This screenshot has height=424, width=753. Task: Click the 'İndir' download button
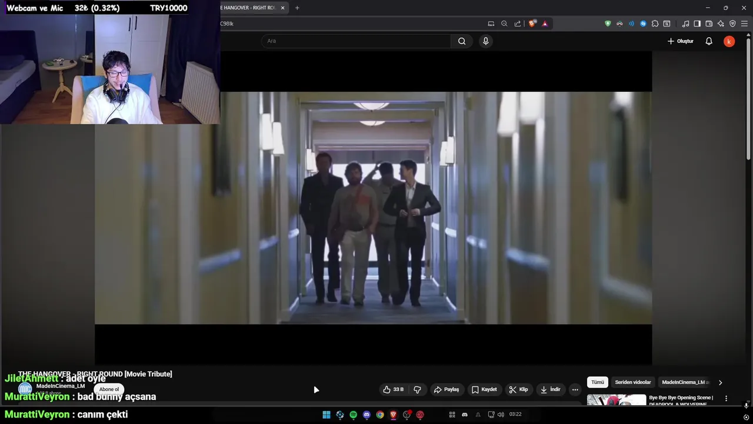(x=550, y=389)
